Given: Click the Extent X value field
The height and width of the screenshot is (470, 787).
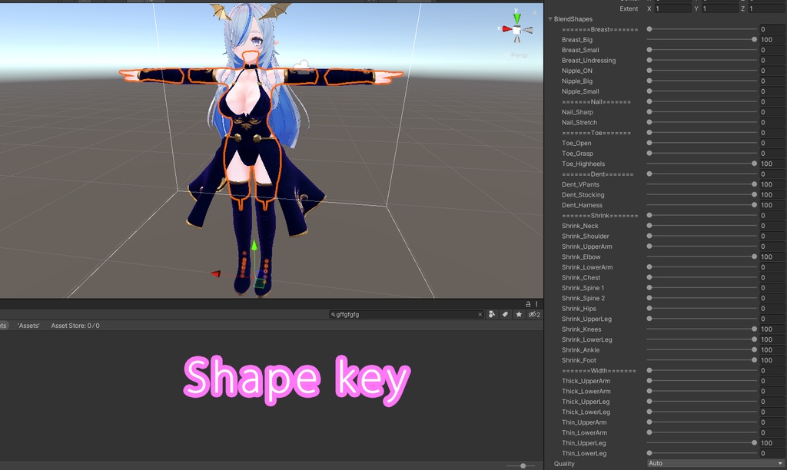Looking at the screenshot, I should (672, 8).
